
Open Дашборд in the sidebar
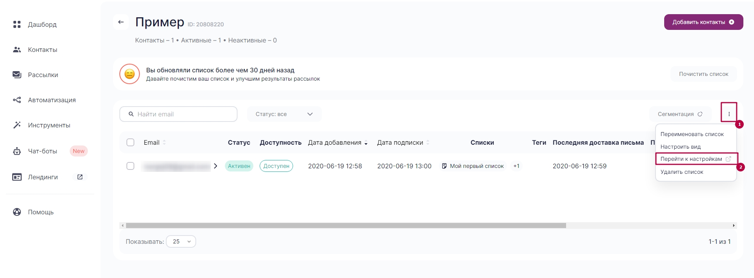42,24
